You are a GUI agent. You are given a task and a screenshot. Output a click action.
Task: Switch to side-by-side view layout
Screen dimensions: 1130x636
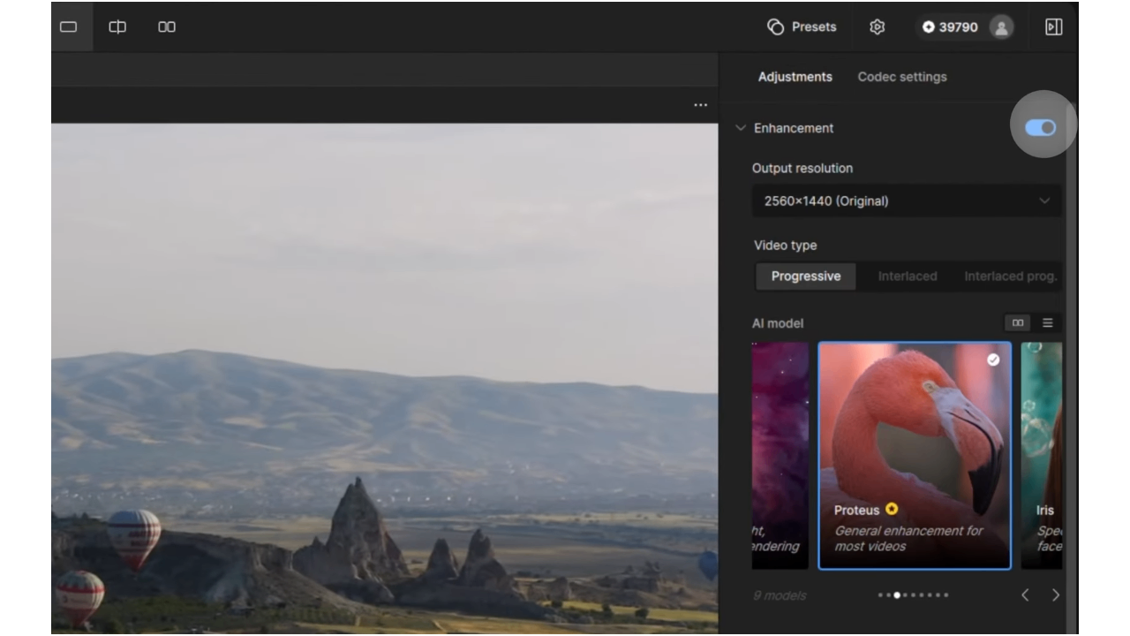click(x=167, y=26)
